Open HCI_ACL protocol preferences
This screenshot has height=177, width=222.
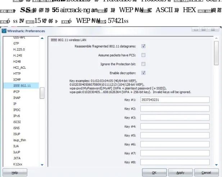tap(19, 68)
